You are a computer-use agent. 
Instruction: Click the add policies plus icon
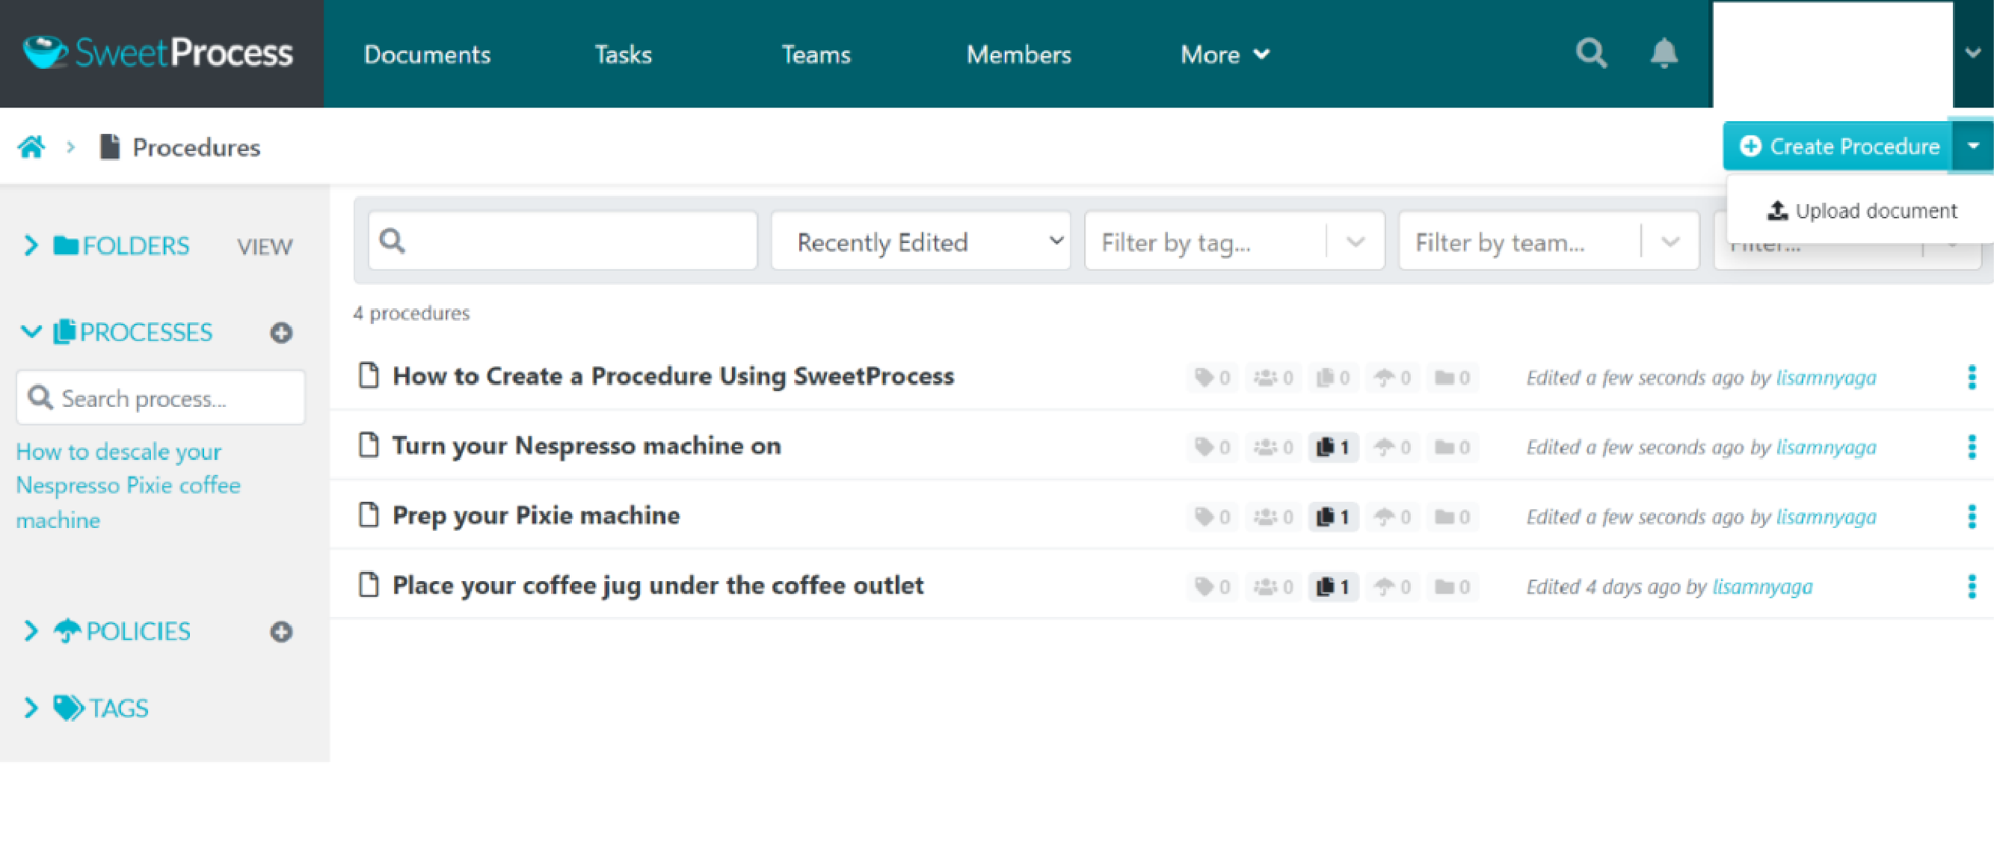281,630
